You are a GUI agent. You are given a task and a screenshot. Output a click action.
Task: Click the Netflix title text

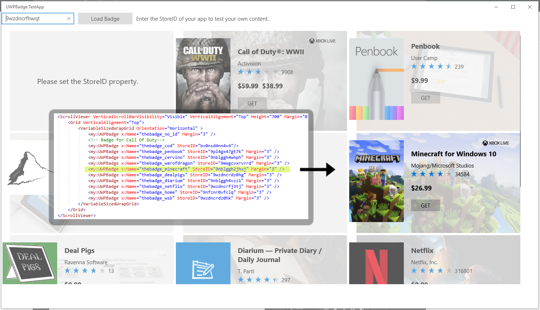[422, 251]
